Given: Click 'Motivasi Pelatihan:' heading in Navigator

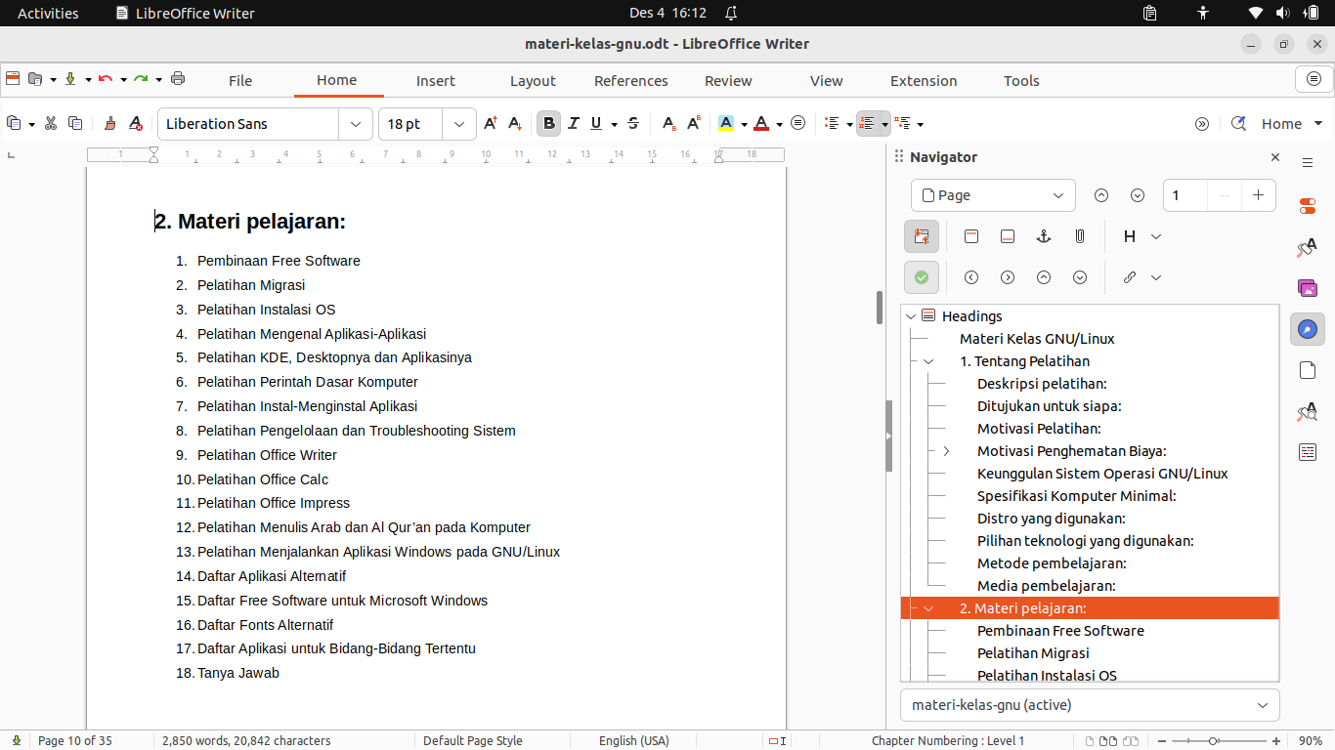Looking at the screenshot, I should pos(1039,429).
